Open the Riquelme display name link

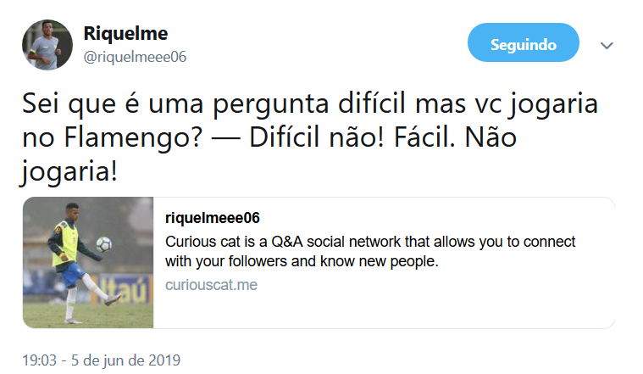pyautogui.click(x=125, y=34)
